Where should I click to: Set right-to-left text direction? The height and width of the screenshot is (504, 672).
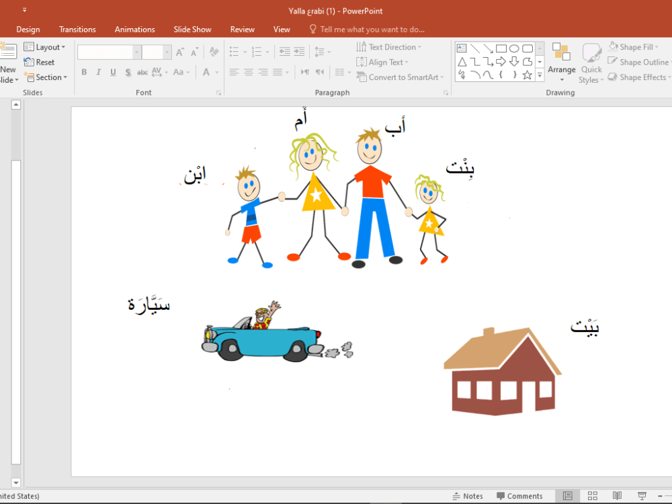click(320, 72)
